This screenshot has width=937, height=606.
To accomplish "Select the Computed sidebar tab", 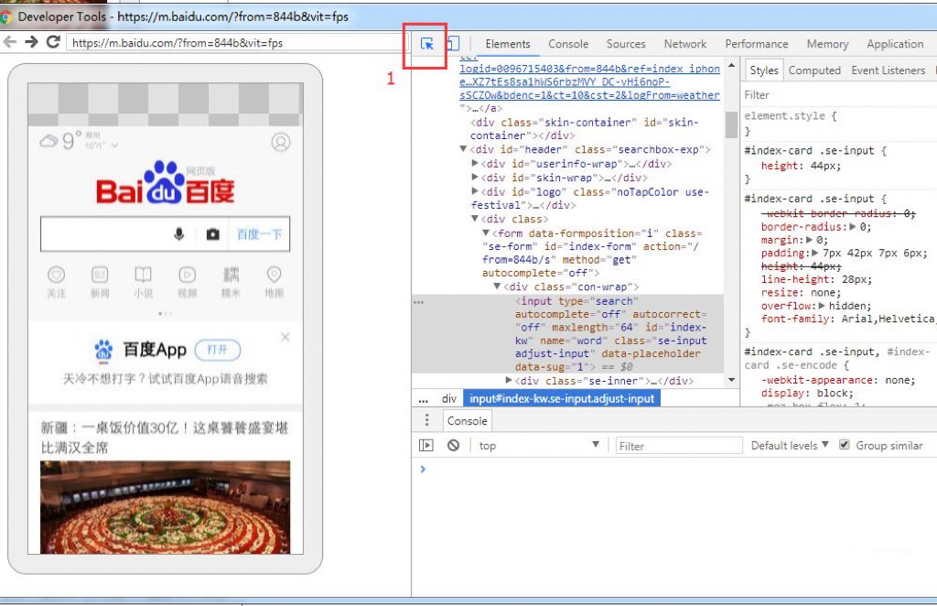I will coord(813,70).
